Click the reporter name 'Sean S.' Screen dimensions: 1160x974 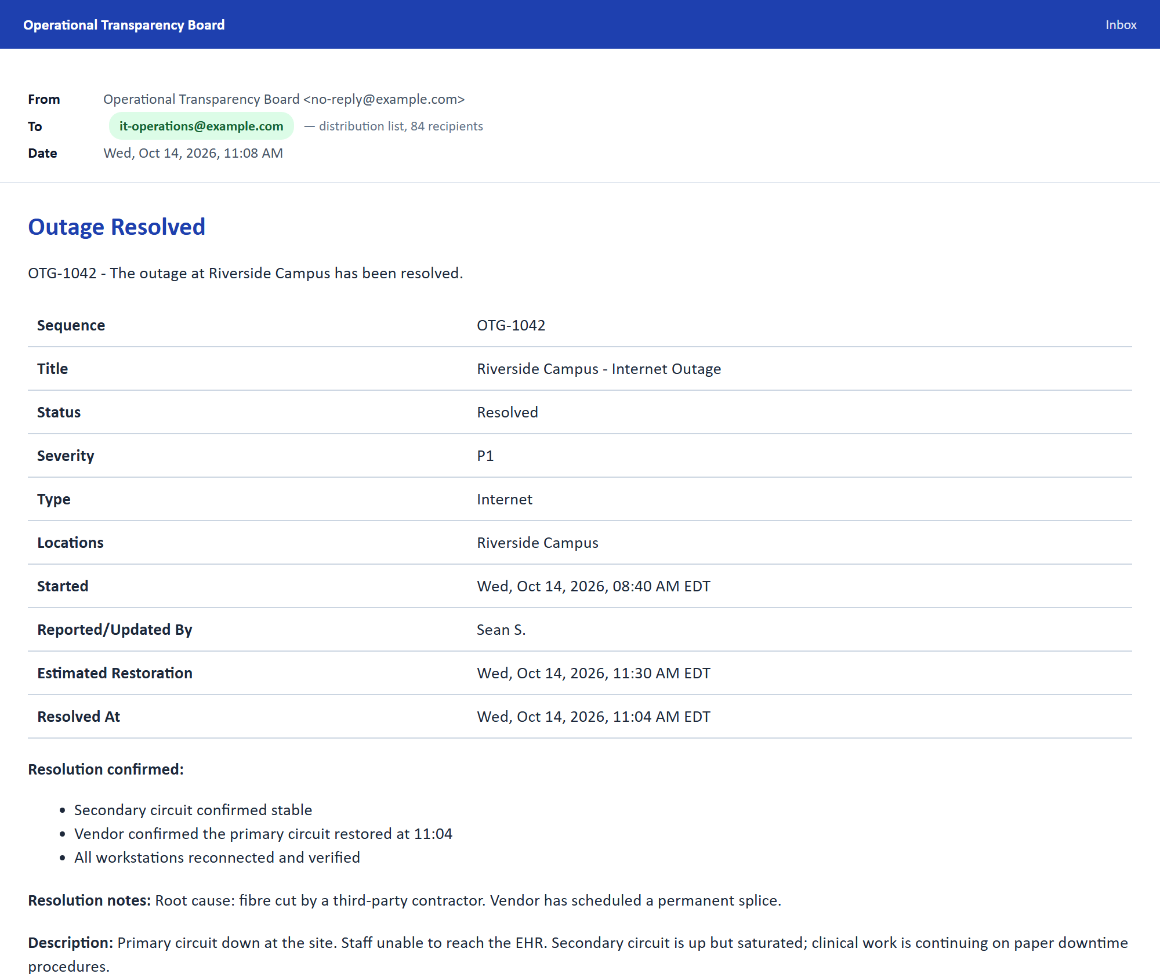501,630
